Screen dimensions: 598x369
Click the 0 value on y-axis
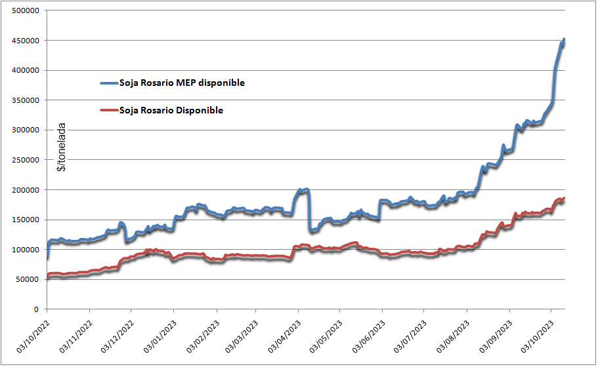click(36, 309)
